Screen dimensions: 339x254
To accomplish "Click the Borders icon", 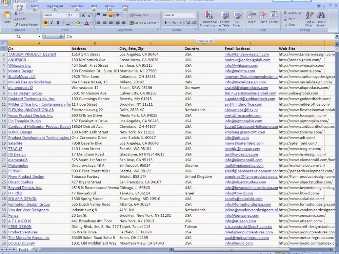I will coord(68,23).
